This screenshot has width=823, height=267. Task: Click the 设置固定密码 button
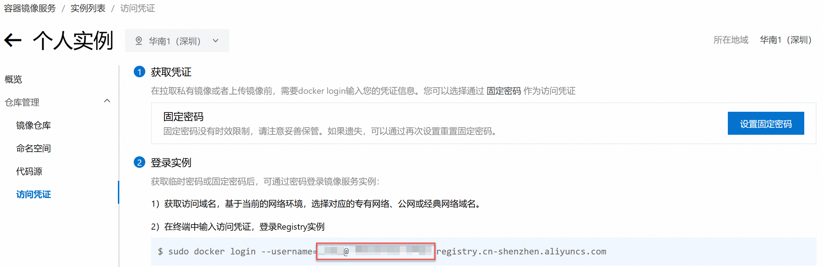pyautogui.click(x=766, y=123)
